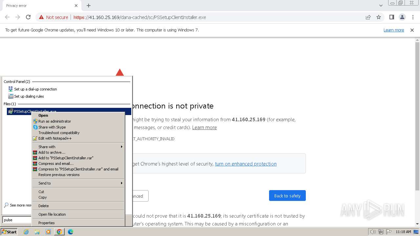Open Windows Explorer from the taskbar

(x=37, y=232)
